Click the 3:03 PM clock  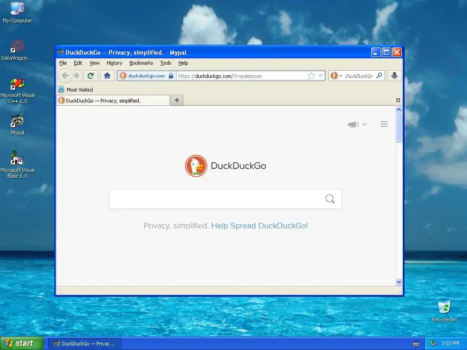[450, 344]
